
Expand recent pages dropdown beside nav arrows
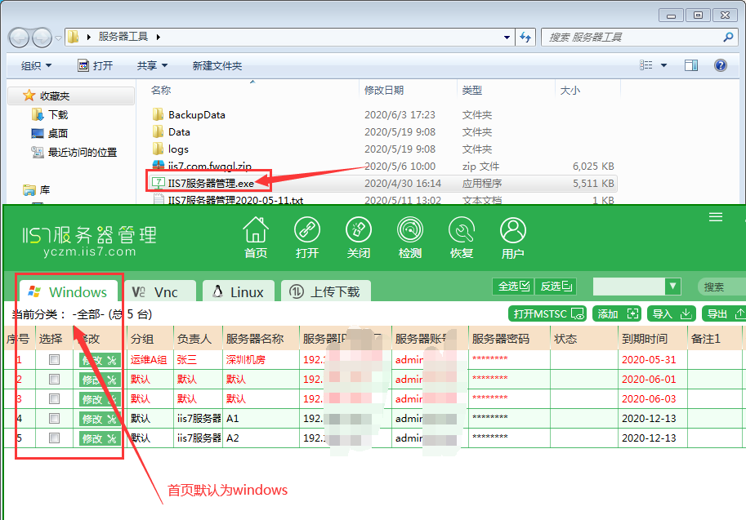(58, 38)
